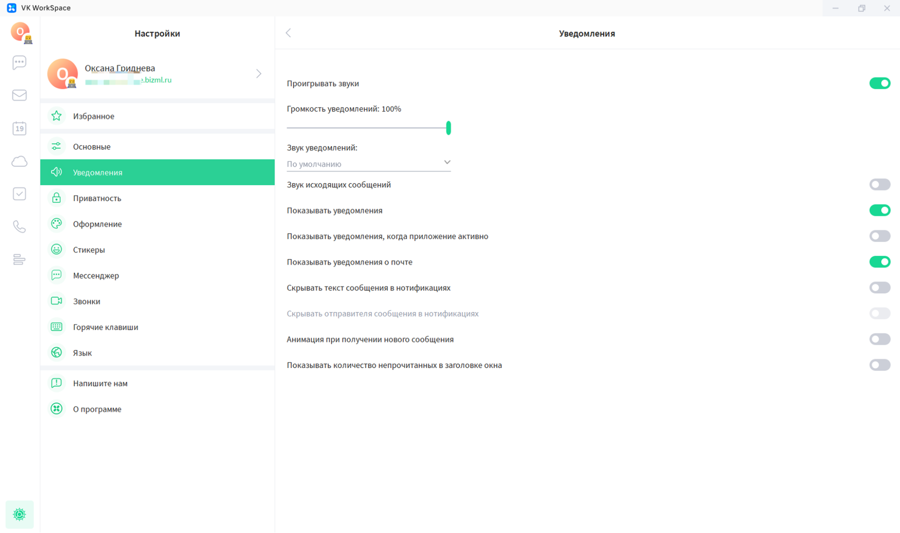Viewport: 900px width, 533px height.
Task: Enable Звук исходящих сообщений toggle
Action: [x=879, y=185]
